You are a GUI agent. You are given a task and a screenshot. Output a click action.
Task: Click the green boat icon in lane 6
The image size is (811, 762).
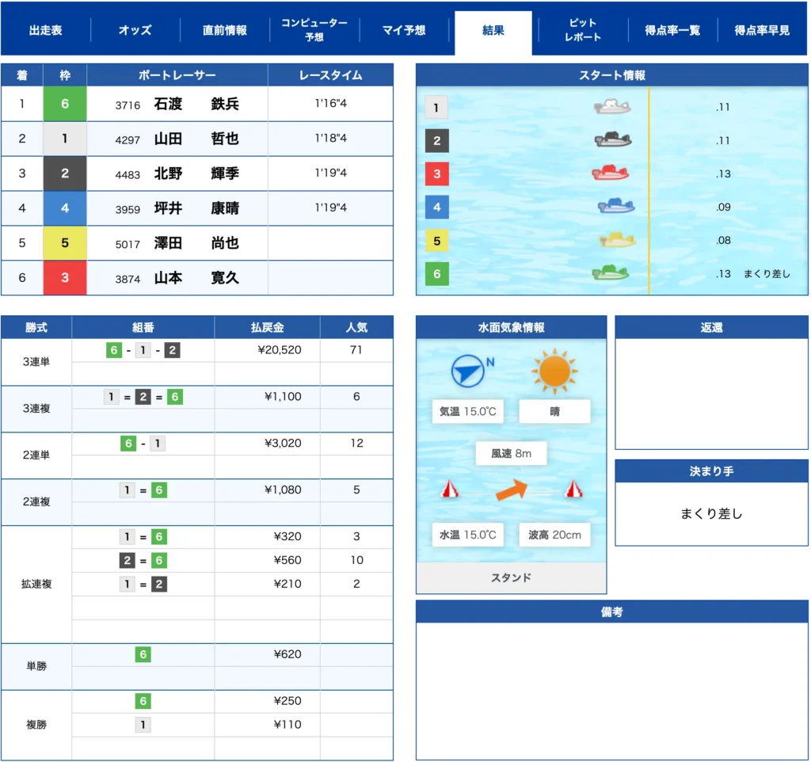coord(611,273)
